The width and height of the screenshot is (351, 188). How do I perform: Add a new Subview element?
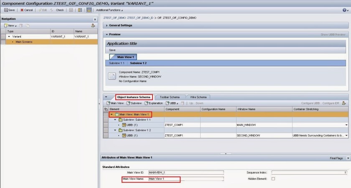(135, 103)
